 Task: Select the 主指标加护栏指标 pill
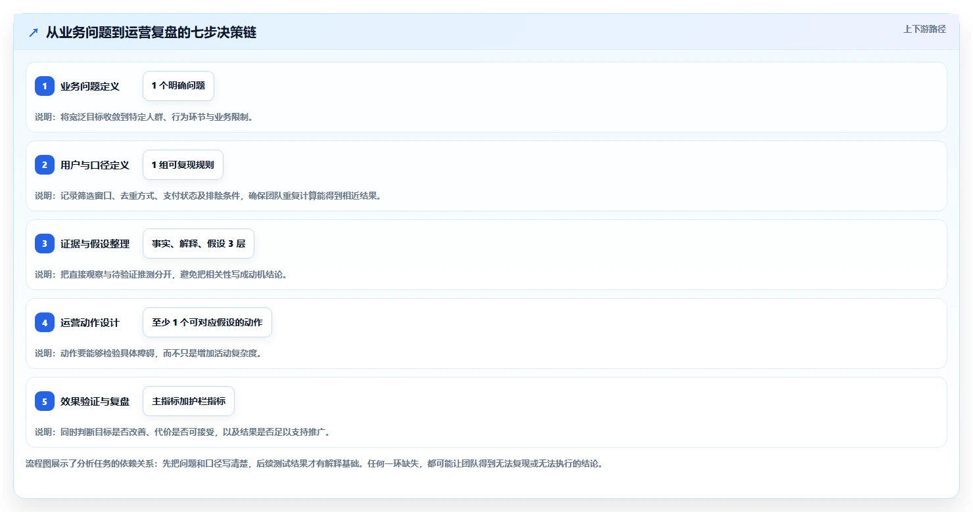pyautogui.click(x=189, y=401)
